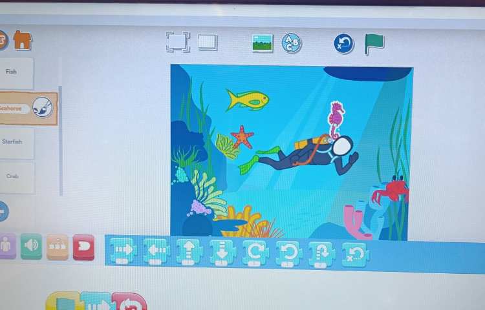Open the green sound blocks category
The image size is (485, 310).
click(31, 246)
